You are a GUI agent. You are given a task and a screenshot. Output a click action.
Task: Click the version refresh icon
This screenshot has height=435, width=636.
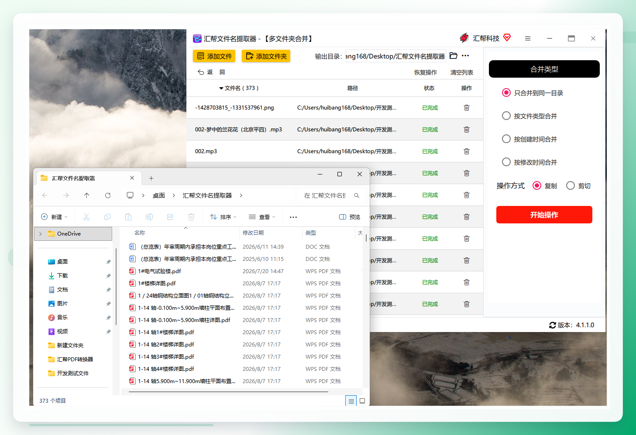click(553, 325)
